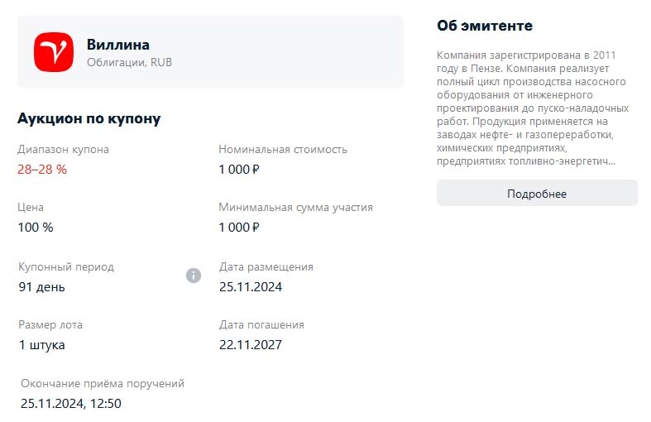
Task: Click the 100 % price value
Action: tap(35, 227)
